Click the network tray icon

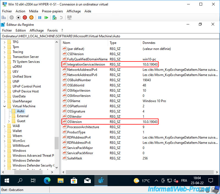tap(170, 181)
